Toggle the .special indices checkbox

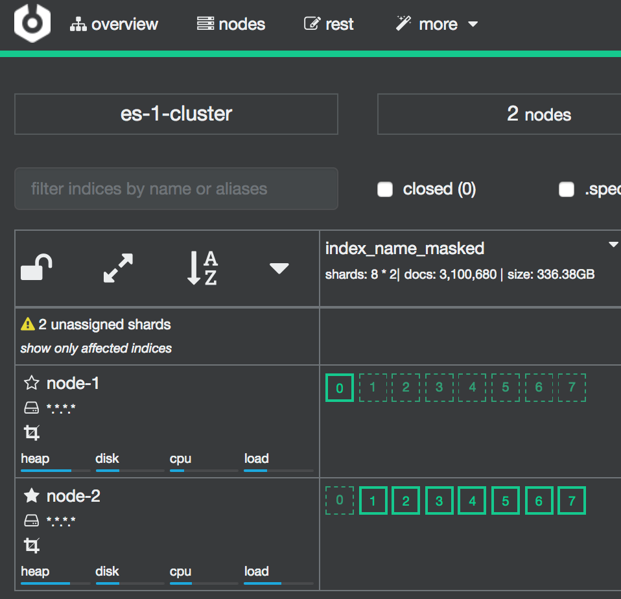(567, 189)
